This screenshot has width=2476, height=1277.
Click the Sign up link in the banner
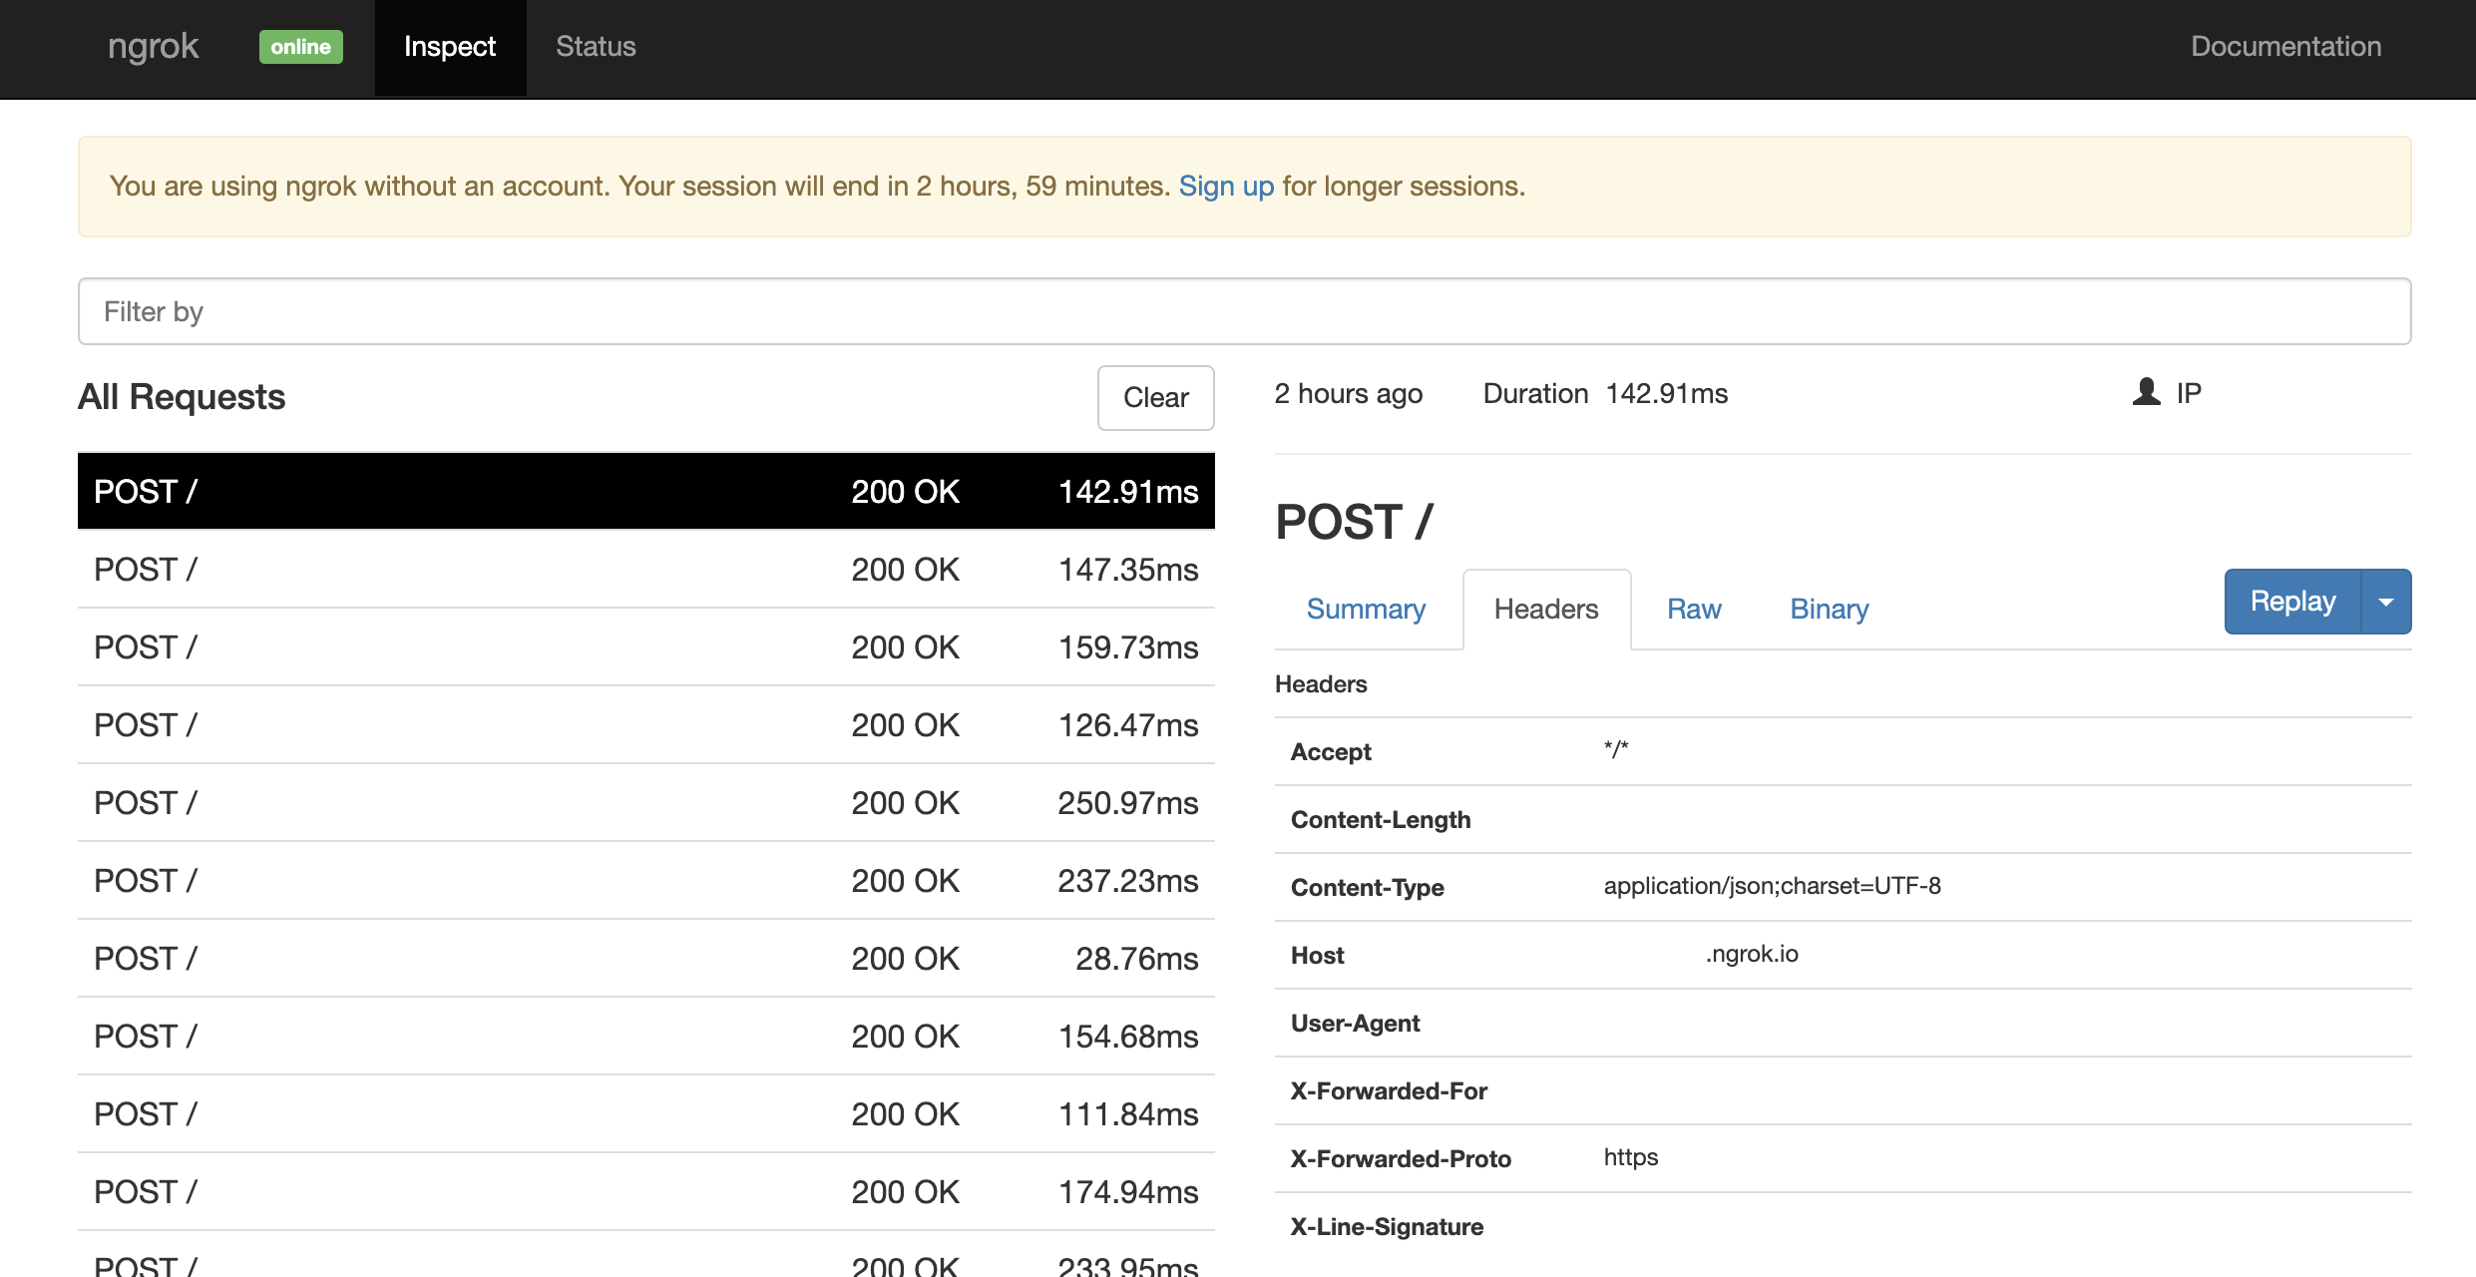click(x=1226, y=186)
